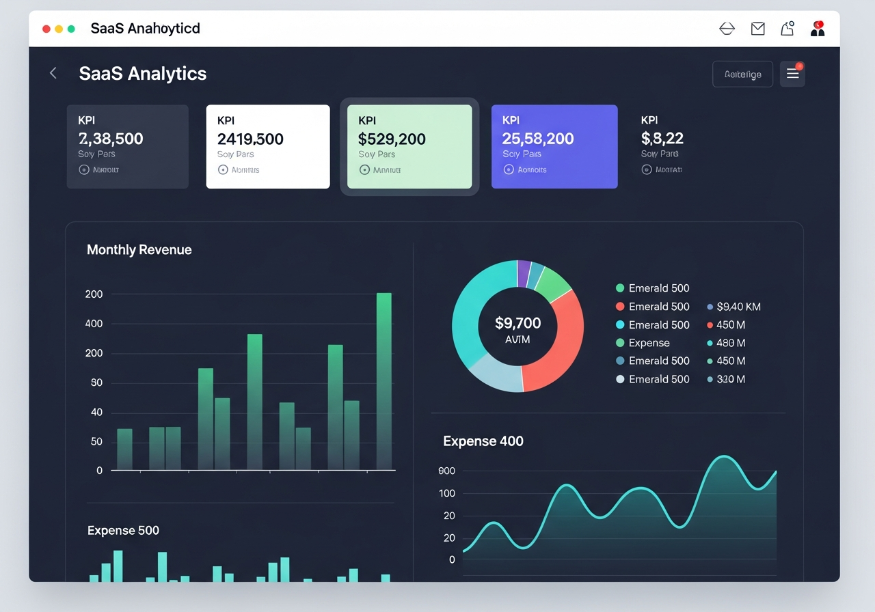This screenshot has width=875, height=612.
Task: Open the mail envelope icon
Action: click(x=757, y=29)
